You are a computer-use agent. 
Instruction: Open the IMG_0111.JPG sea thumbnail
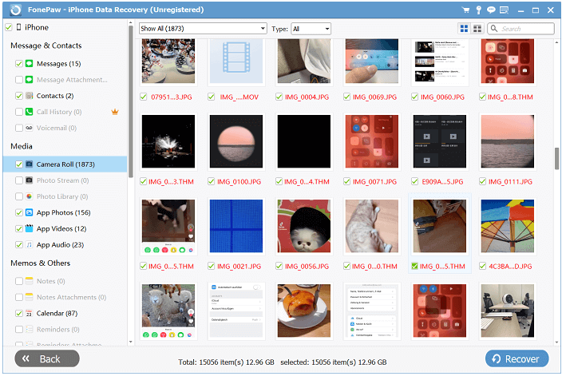[508, 141]
